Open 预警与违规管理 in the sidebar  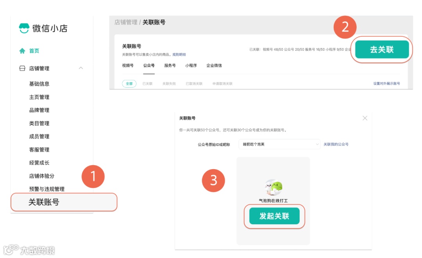47,189
